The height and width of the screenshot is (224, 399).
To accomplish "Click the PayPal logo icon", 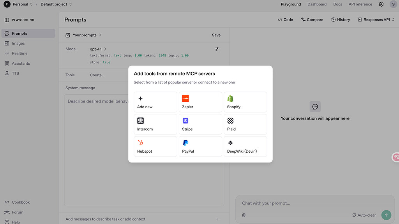I will (x=185, y=143).
